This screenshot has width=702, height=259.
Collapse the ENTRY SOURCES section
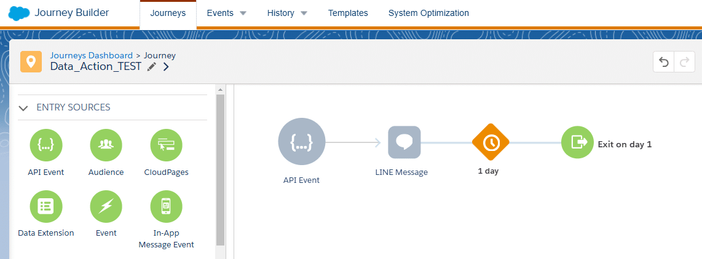pos(24,108)
